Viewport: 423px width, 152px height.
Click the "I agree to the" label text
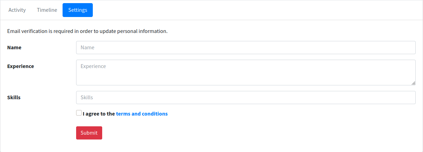pyautogui.click(x=99, y=114)
